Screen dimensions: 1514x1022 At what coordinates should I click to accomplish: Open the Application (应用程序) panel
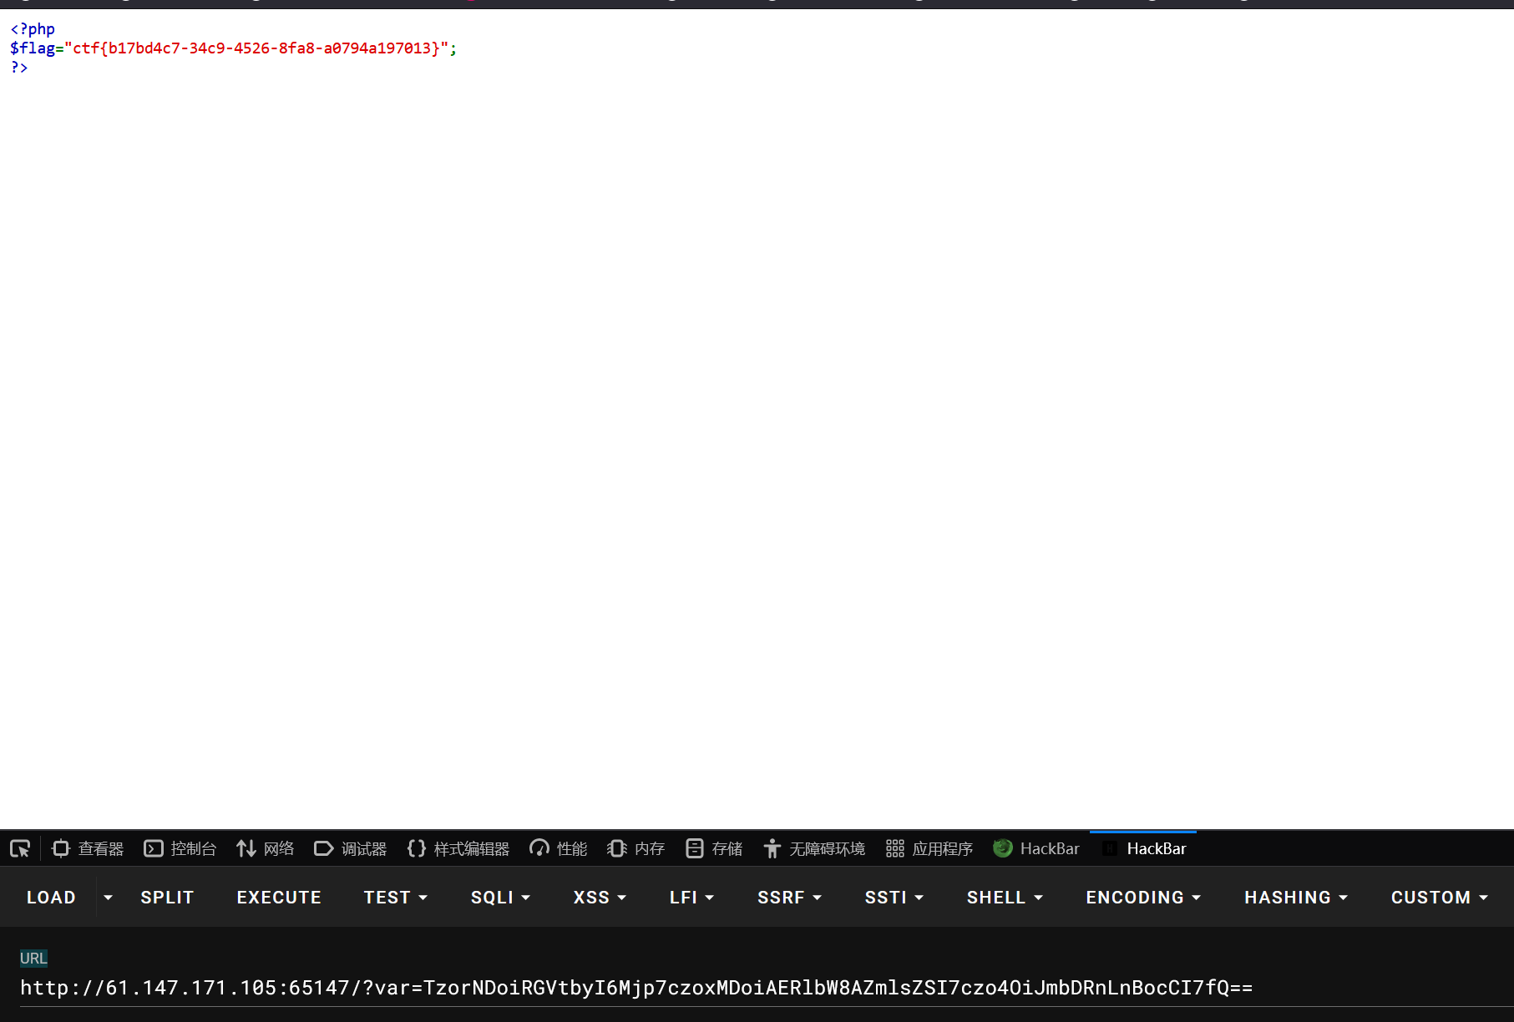[x=929, y=848]
